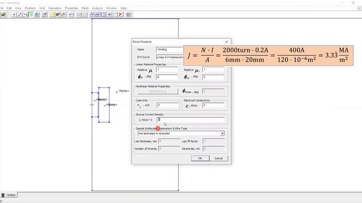The image size is (362, 203).
Task: Open the Grid menu
Action: (x=42, y=8)
